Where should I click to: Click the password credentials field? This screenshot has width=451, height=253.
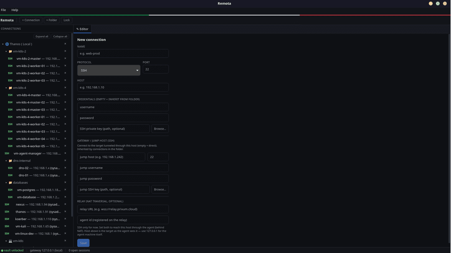[x=123, y=118]
